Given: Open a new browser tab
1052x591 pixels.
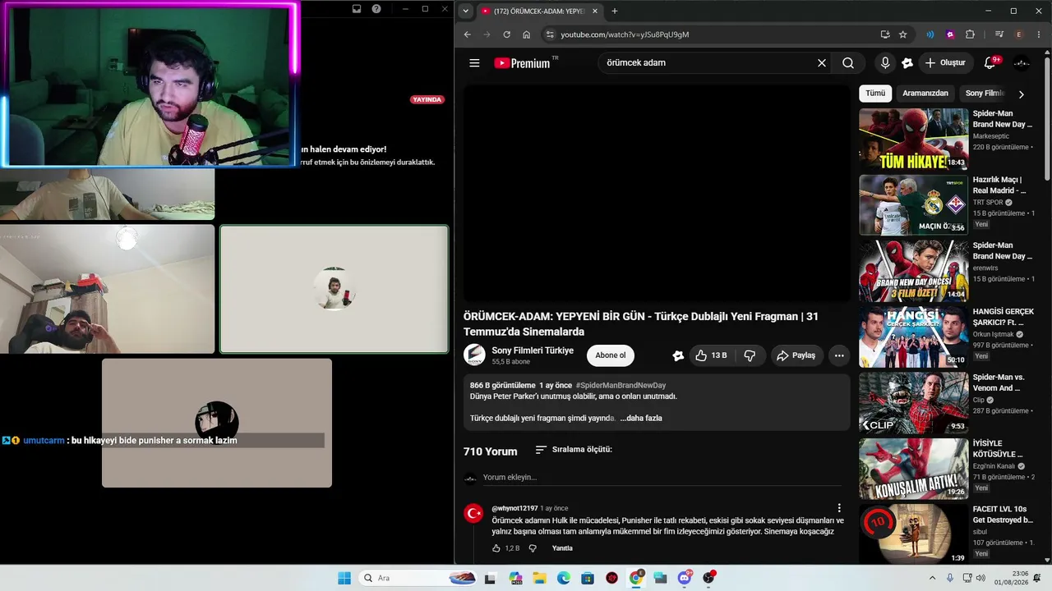Looking at the screenshot, I should point(615,11).
